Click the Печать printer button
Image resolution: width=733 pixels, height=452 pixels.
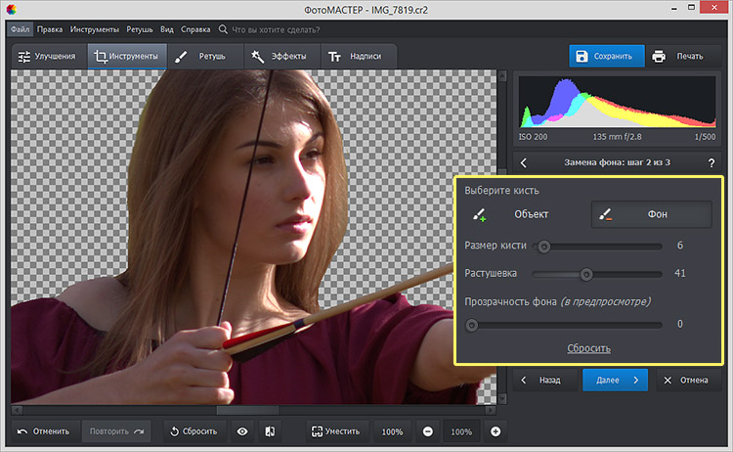(677, 56)
